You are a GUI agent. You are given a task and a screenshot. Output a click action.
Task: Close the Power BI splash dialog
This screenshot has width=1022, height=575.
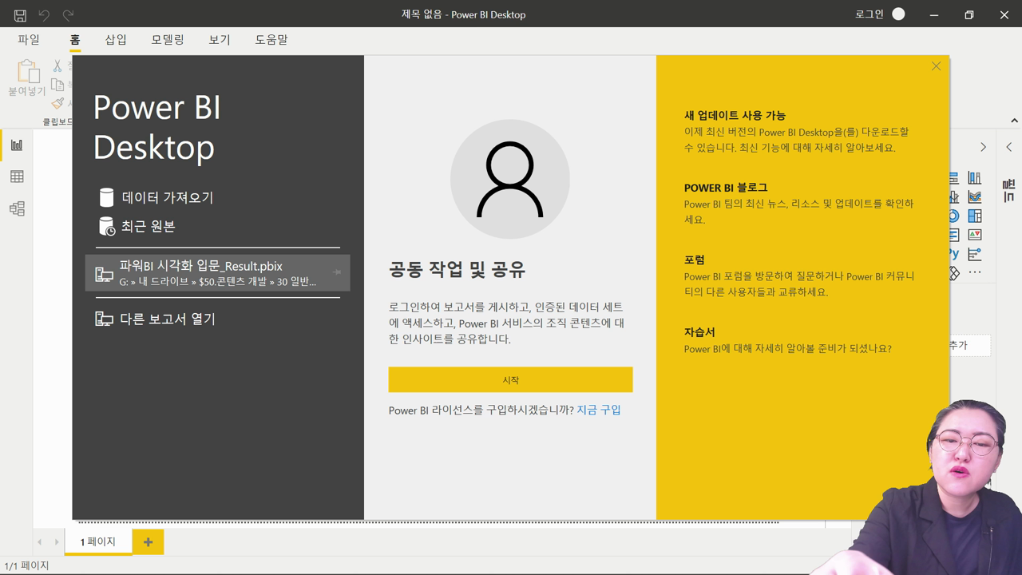click(x=936, y=66)
